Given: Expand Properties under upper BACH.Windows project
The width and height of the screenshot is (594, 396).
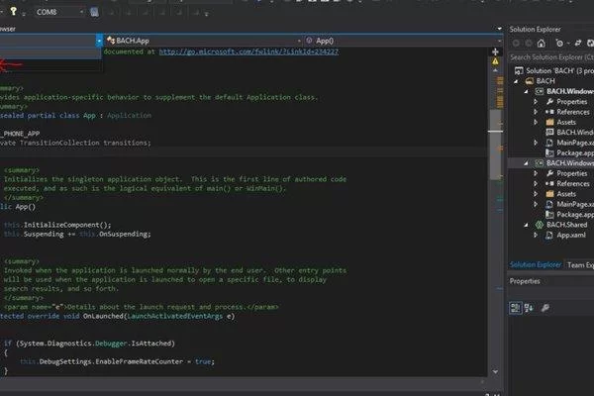Looking at the screenshot, I should coord(536,102).
